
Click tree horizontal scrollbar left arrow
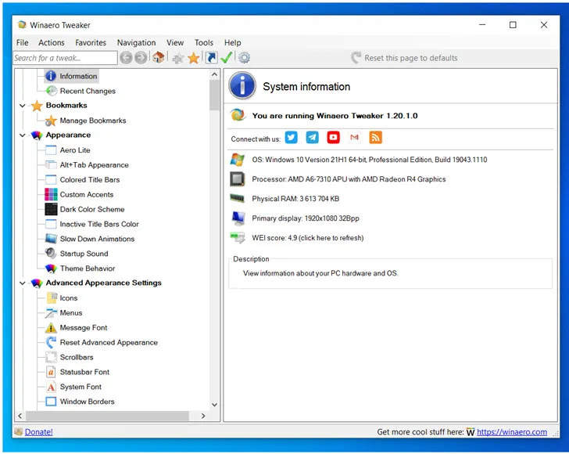click(x=20, y=416)
